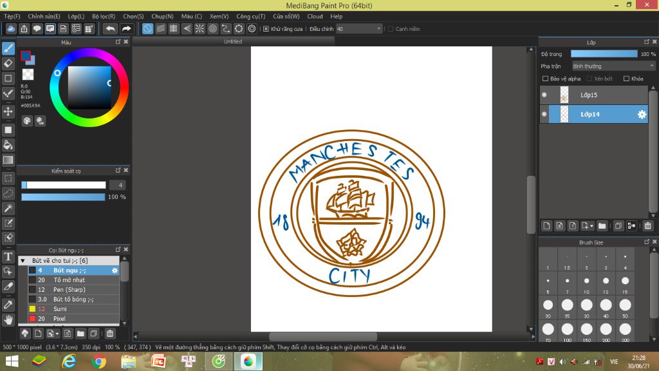
Task: Pick brush size 100 preset
Action: point(567,332)
